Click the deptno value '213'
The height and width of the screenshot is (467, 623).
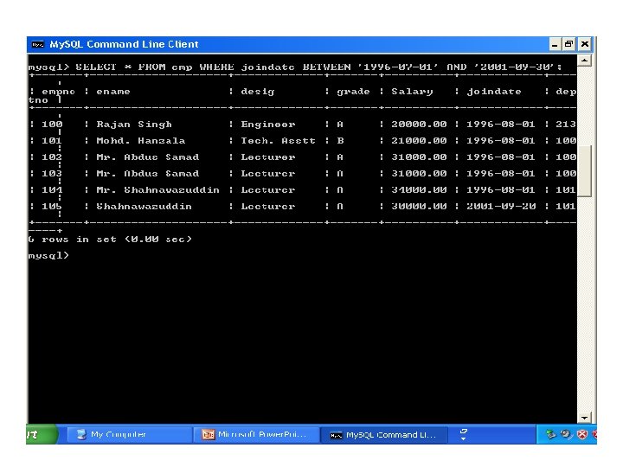pos(566,125)
